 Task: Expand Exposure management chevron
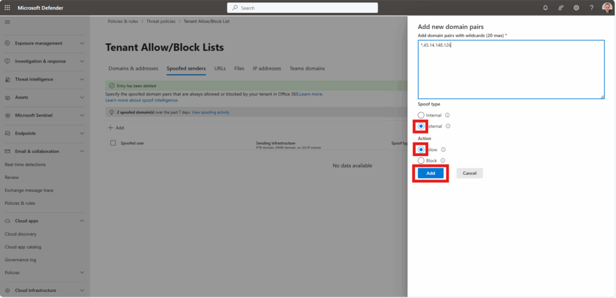pyautogui.click(x=82, y=43)
